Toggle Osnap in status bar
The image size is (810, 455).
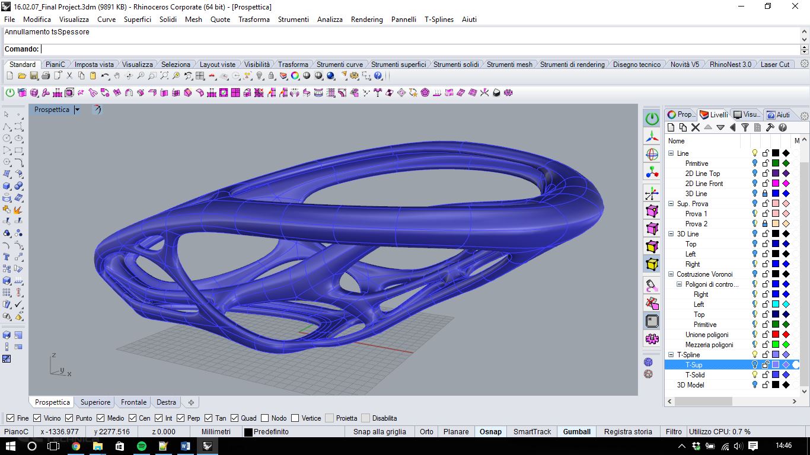(x=490, y=432)
